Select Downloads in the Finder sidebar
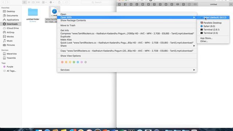233x131 pixels. (x=11, y=24)
